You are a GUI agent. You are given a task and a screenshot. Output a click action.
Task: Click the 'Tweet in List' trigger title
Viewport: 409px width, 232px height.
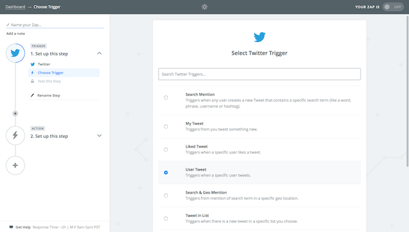[197, 215]
